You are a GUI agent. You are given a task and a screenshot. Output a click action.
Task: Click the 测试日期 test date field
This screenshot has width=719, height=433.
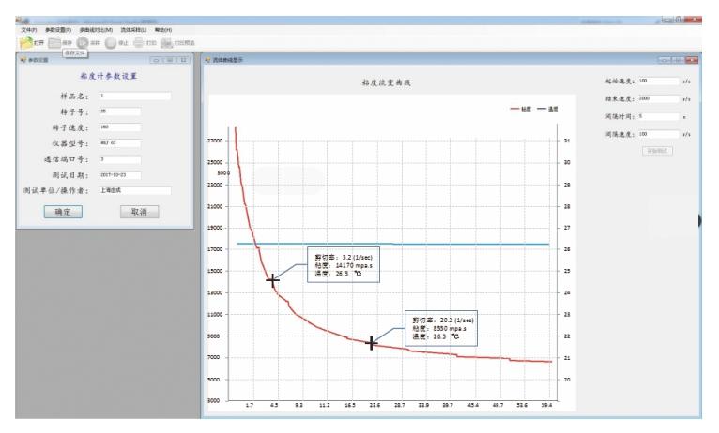[120, 175]
